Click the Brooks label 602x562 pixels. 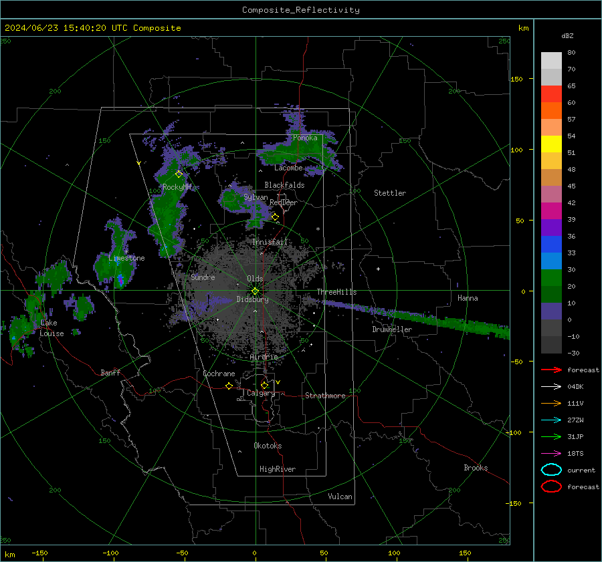click(x=476, y=468)
